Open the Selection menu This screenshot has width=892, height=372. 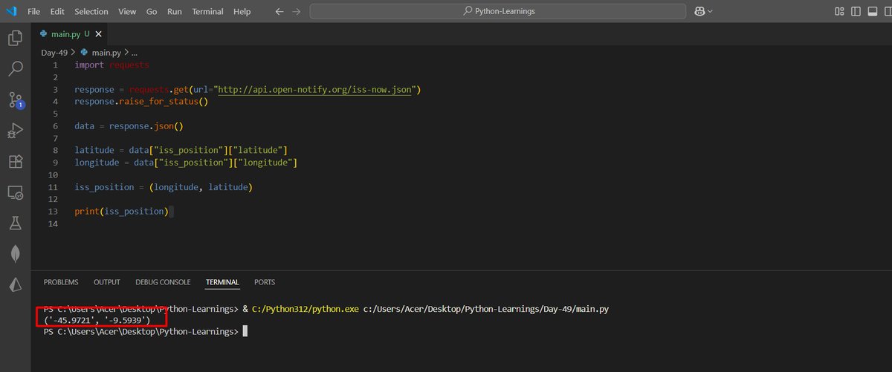pos(91,12)
